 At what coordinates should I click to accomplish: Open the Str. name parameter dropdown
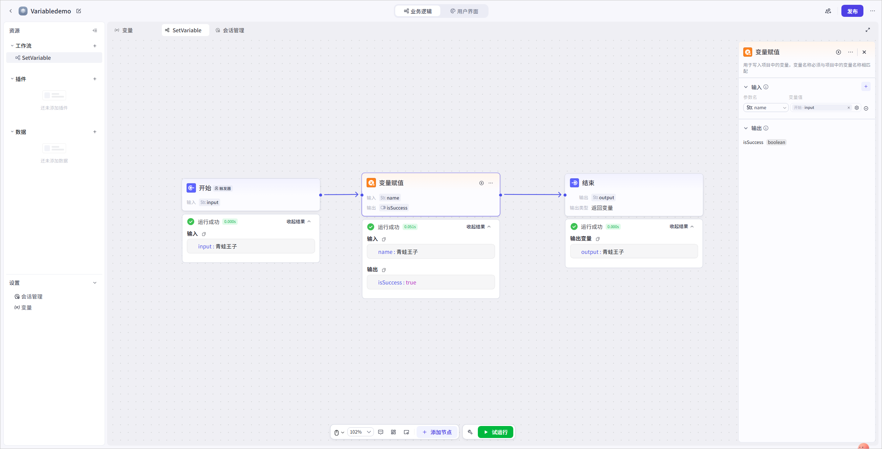(766, 108)
